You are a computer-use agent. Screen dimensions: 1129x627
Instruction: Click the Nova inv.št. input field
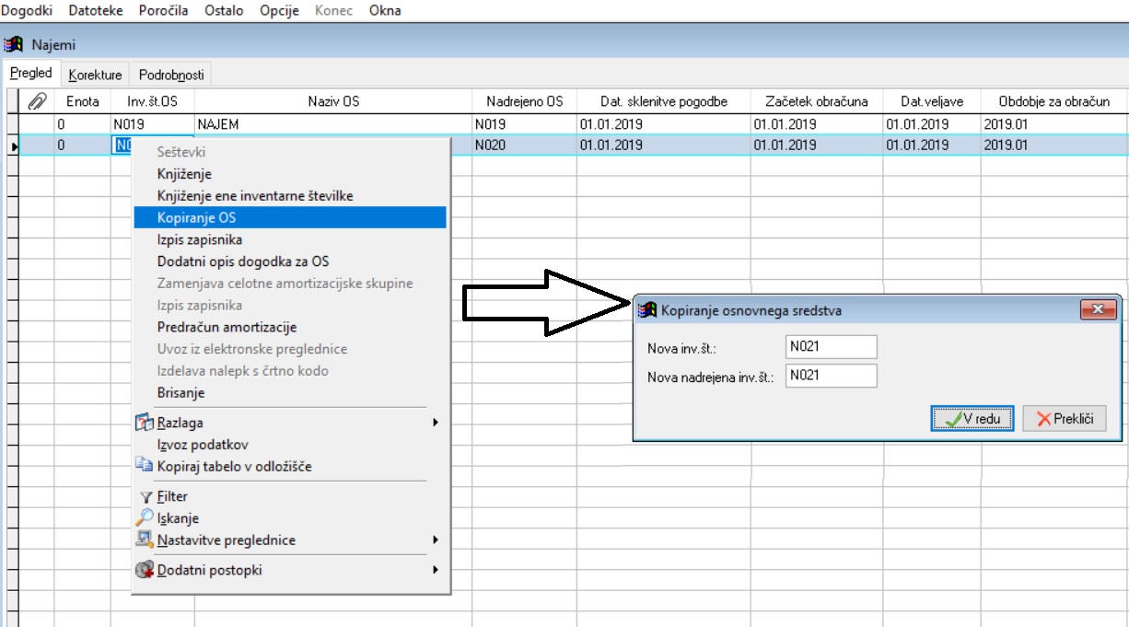(832, 346)
